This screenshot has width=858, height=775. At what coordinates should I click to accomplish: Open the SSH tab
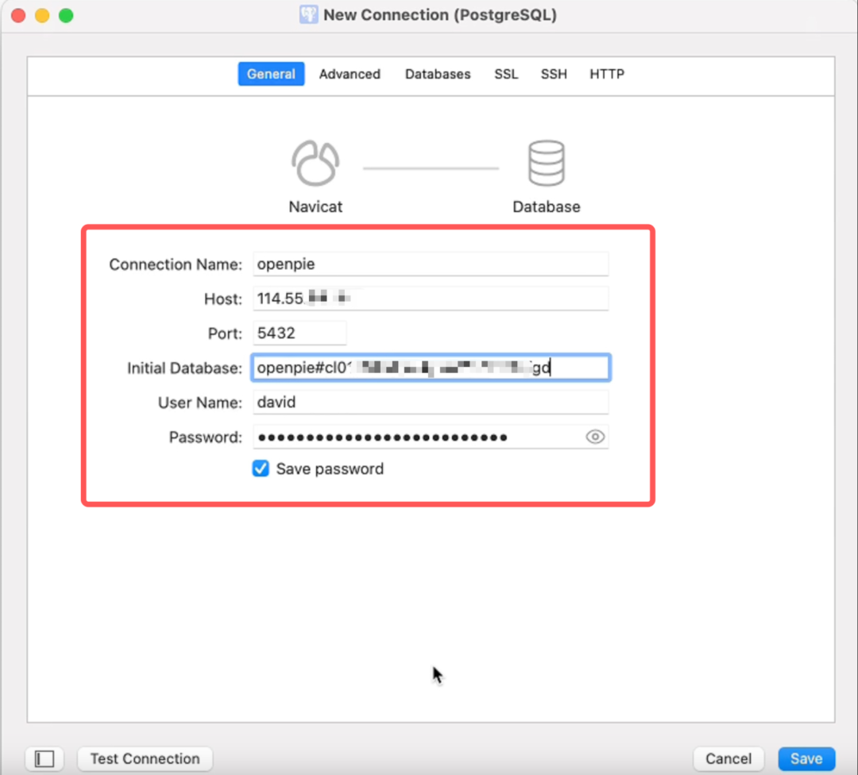(554, 74)
